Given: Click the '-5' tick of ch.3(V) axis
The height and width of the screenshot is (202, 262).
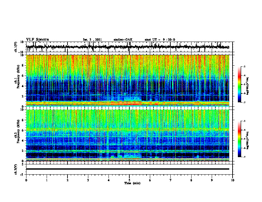Looking at the screenshot, I should 22,174.
